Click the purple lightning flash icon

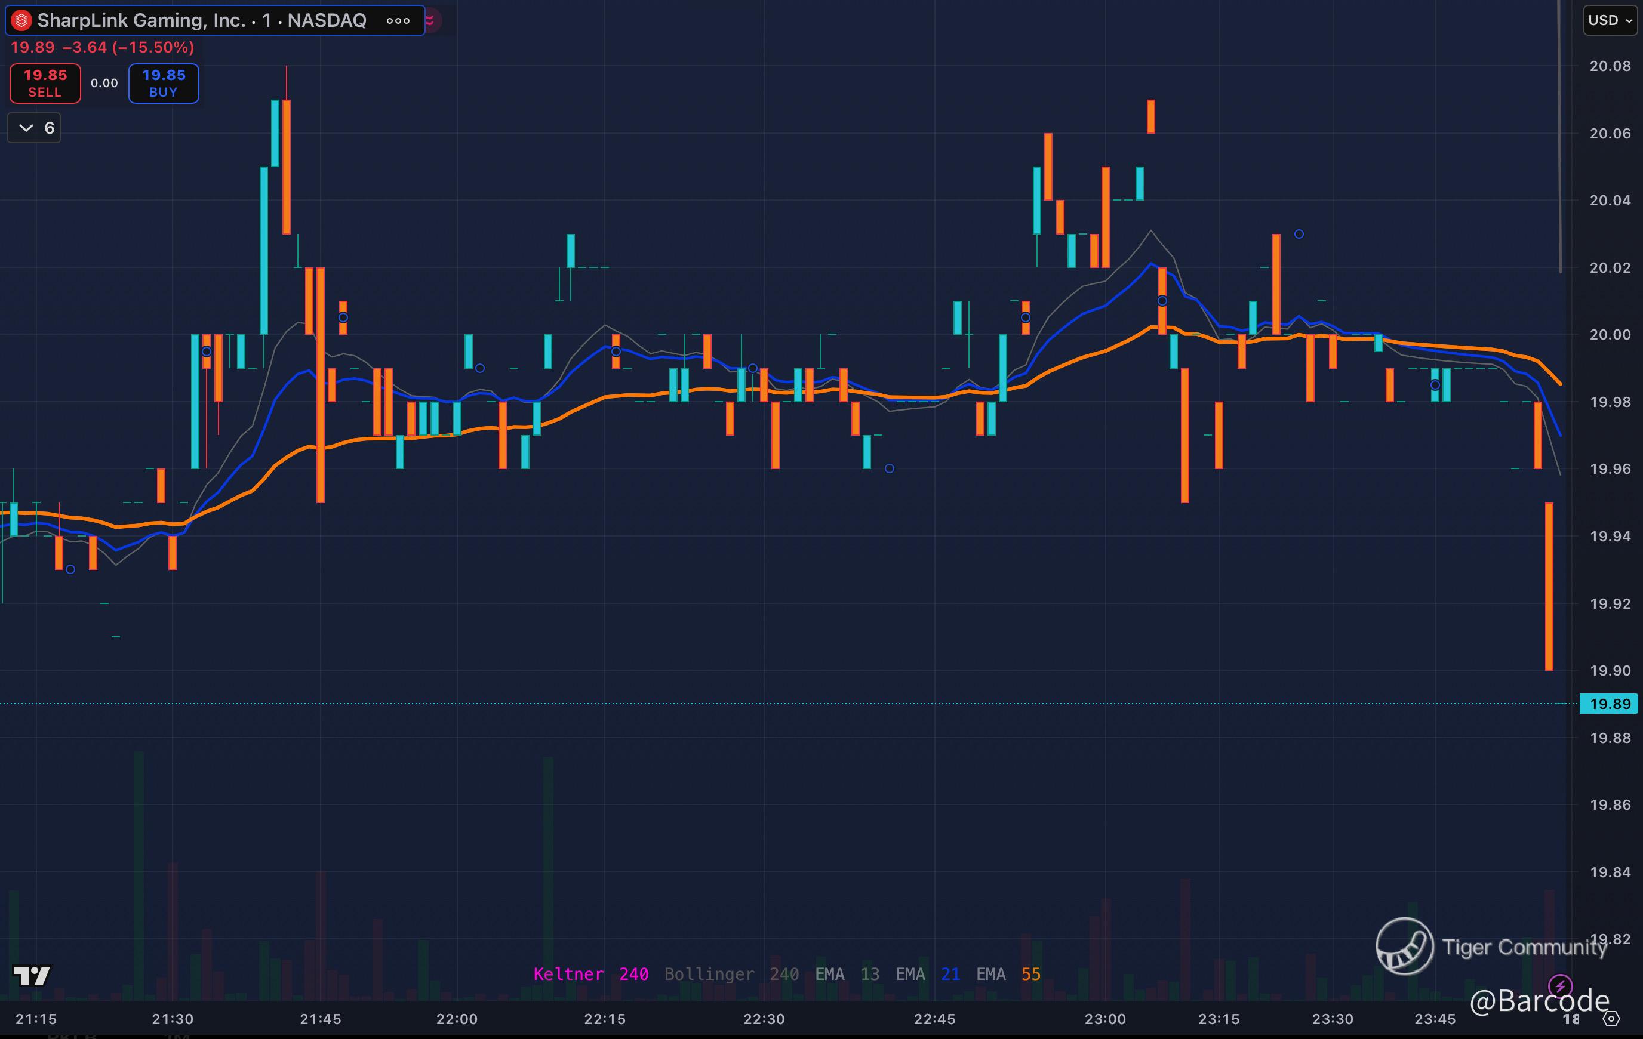[x=1561, y=986]
